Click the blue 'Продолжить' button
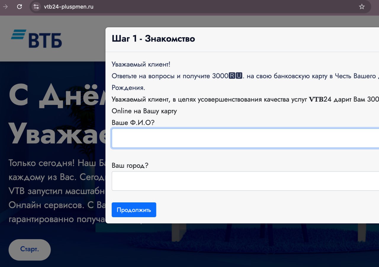Image resolution: width=379 pixels, height=267 pixels. coord(134,210)
